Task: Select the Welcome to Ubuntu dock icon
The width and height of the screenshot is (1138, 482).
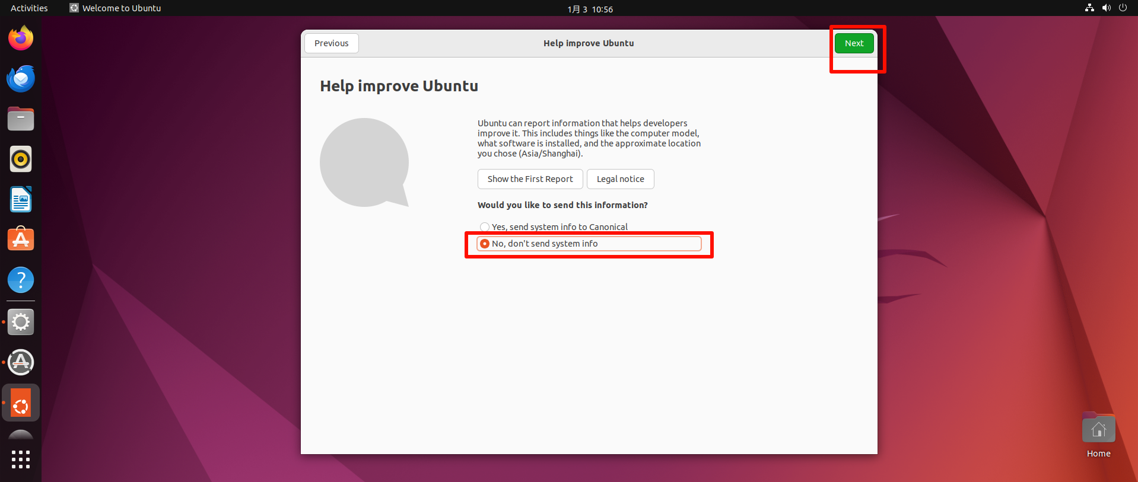Action: click(x=21, y=403)
